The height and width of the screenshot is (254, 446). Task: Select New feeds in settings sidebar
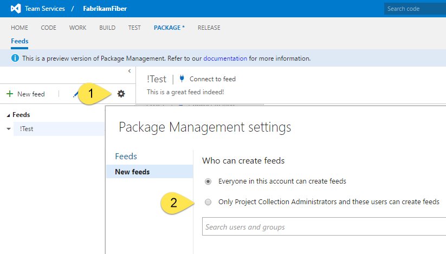[x=132, y=172]
